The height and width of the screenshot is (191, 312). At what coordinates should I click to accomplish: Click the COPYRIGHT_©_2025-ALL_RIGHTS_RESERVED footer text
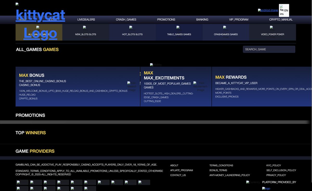(43, 174)
